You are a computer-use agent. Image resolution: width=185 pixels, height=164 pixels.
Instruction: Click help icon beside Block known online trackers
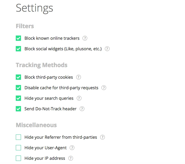tap(85, 38)
